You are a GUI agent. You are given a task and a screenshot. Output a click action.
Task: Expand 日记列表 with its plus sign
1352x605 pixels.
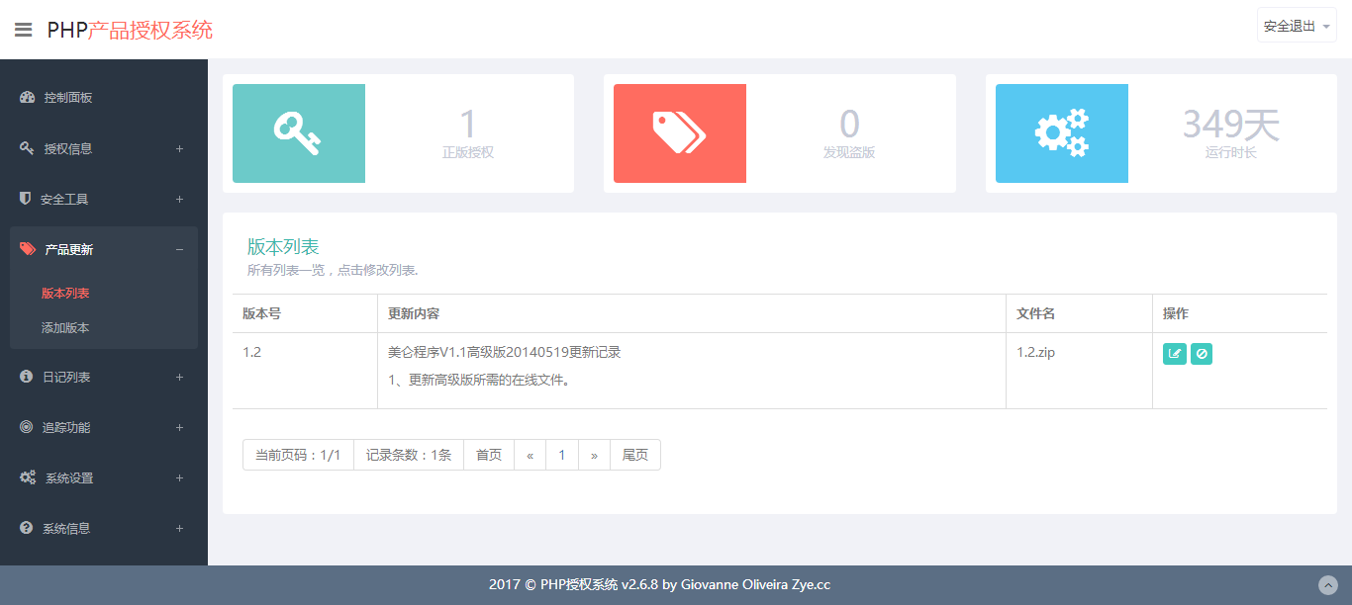tap(179, 377)
